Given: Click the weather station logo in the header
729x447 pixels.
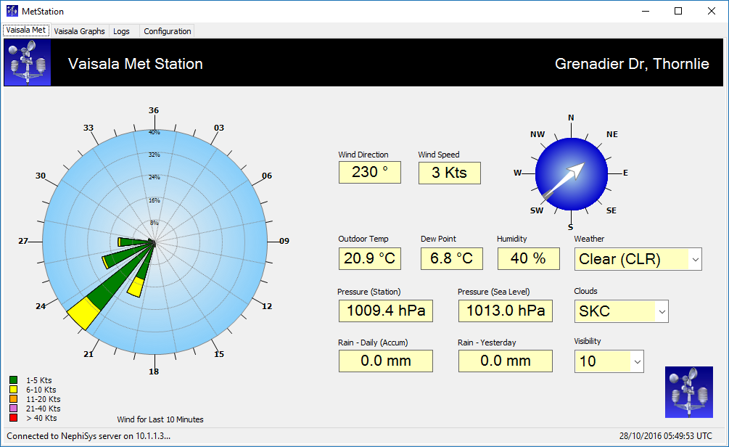Looking at the screenshot, I should click(28, 62).
